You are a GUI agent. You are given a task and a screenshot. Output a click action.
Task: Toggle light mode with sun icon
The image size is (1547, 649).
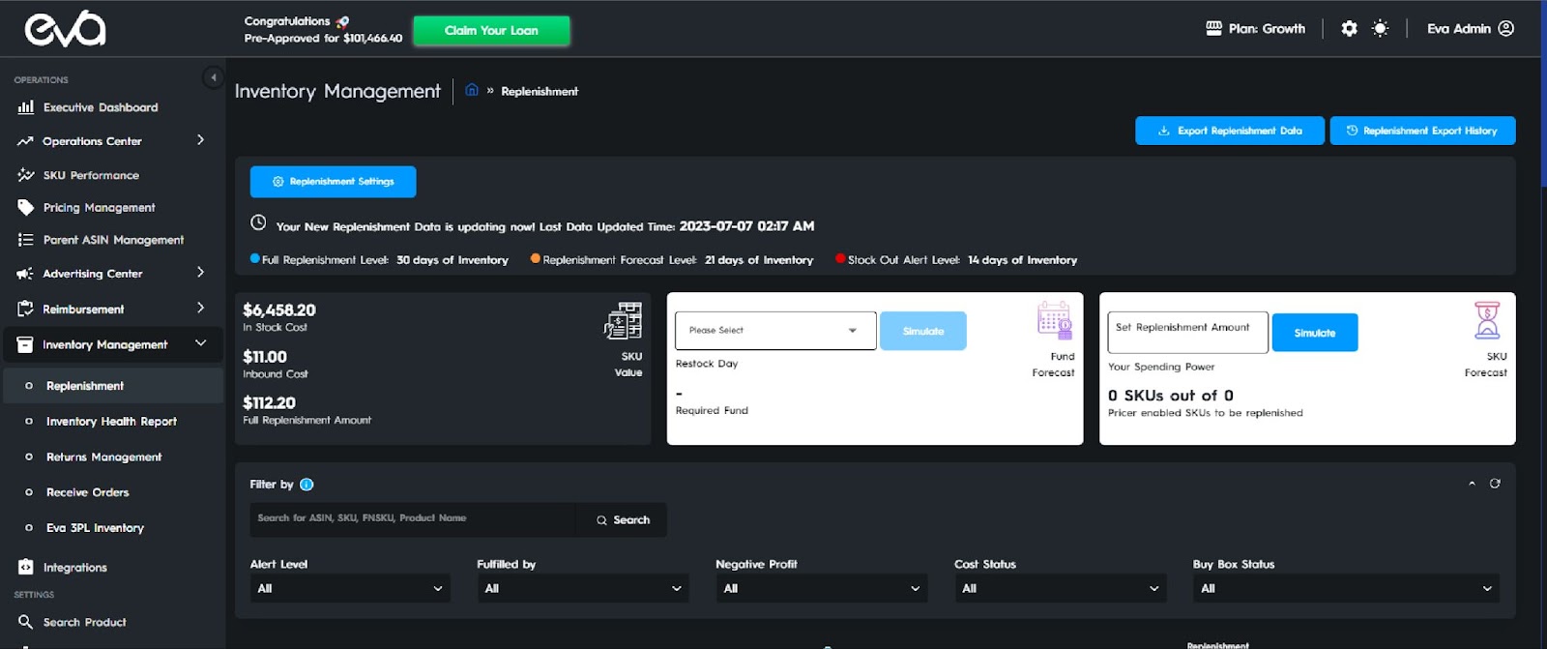(1381, 28)
